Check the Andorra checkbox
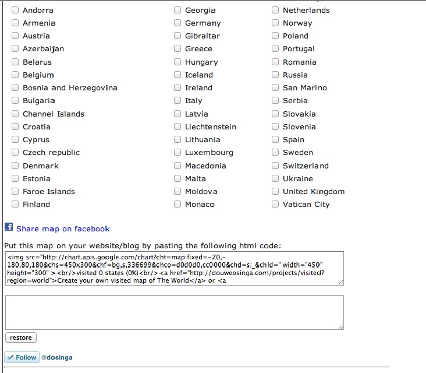This screenshot has height=373, width=426. 15,10
